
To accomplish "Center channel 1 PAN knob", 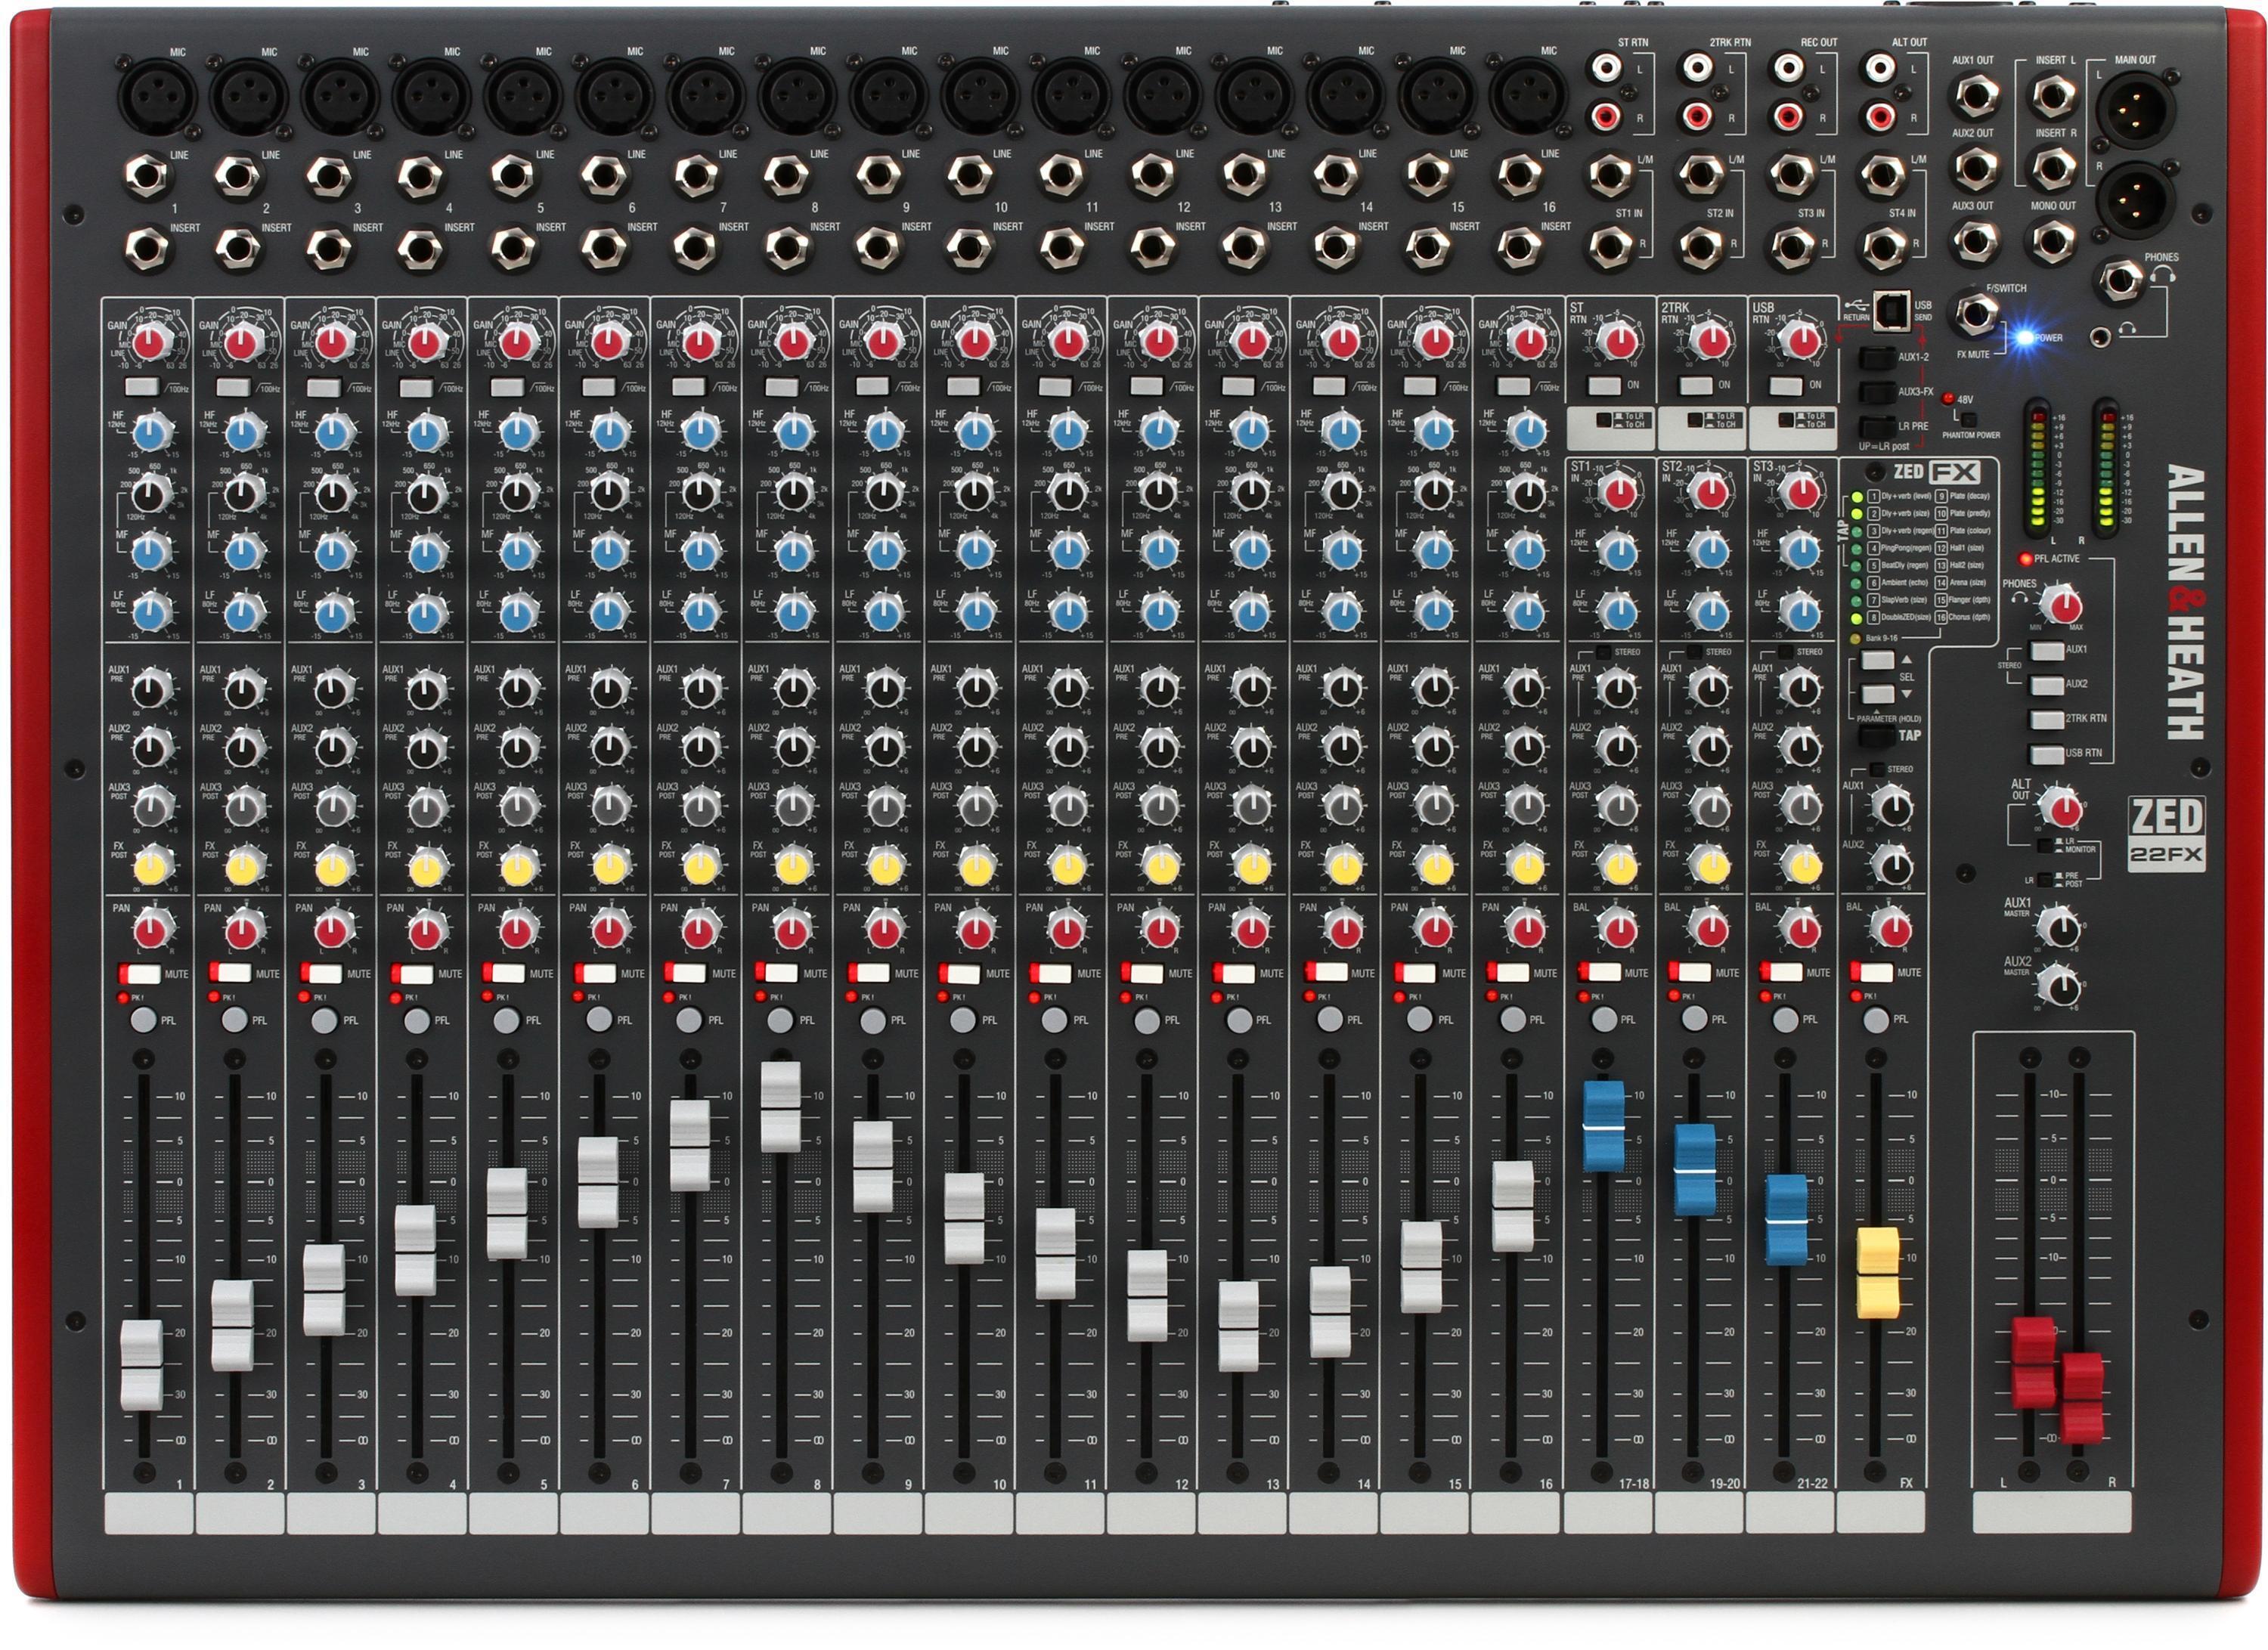I will [x=152, y=930].
